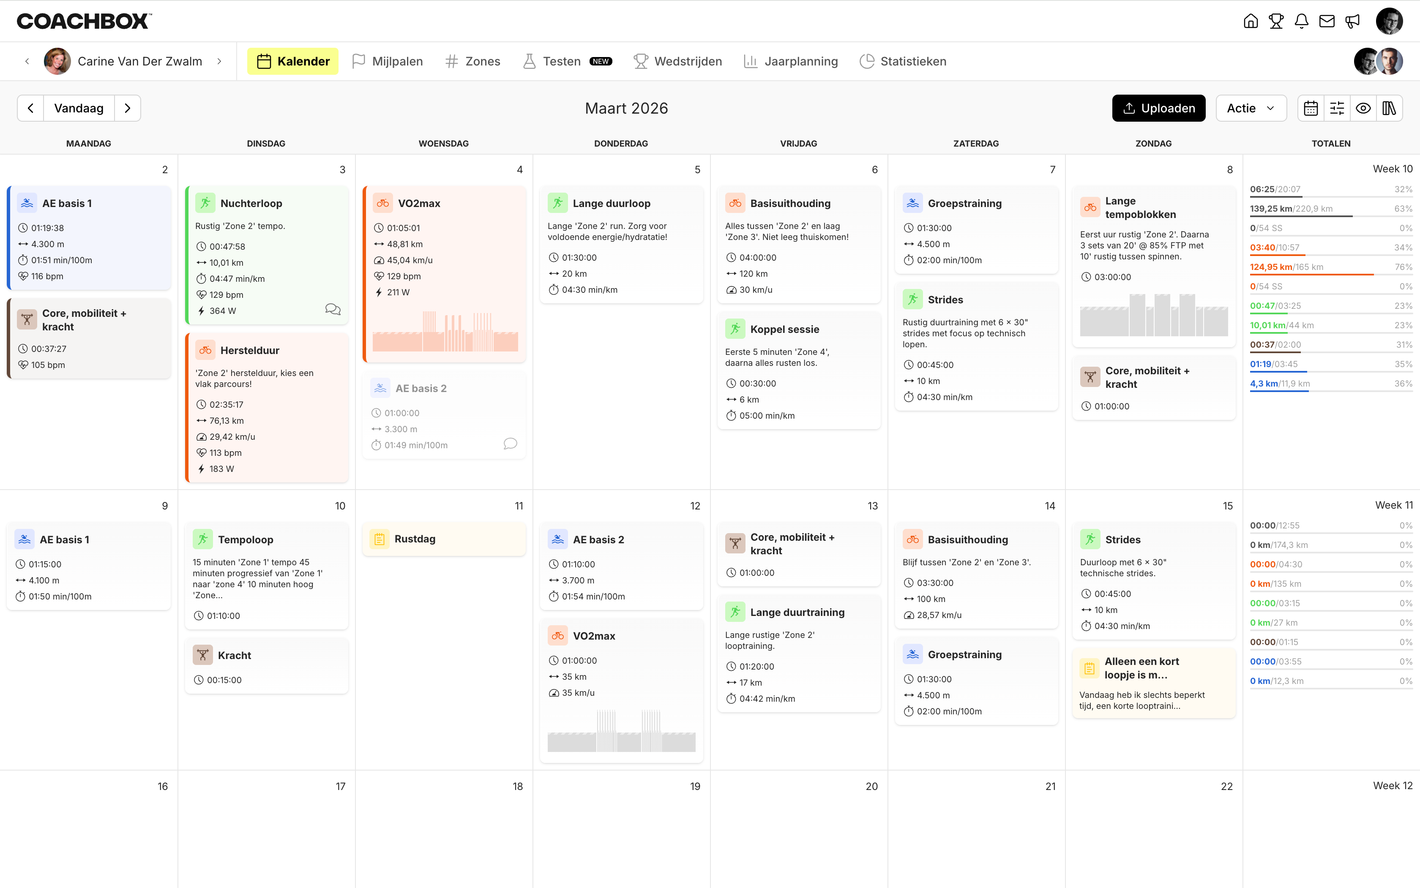
Task: Open the library via the books icon
Action: [1390, 108]
